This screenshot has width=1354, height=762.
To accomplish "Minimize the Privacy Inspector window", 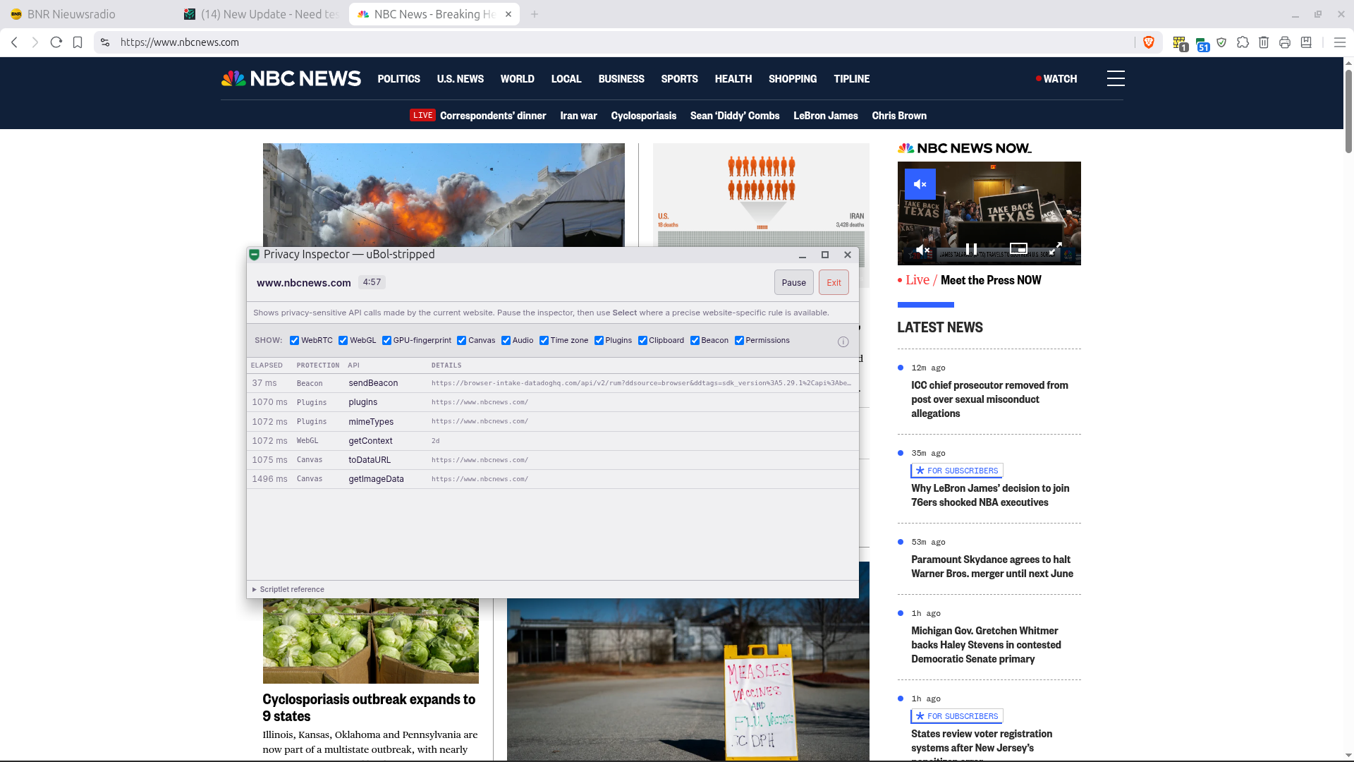I will (x=803, y=255).
